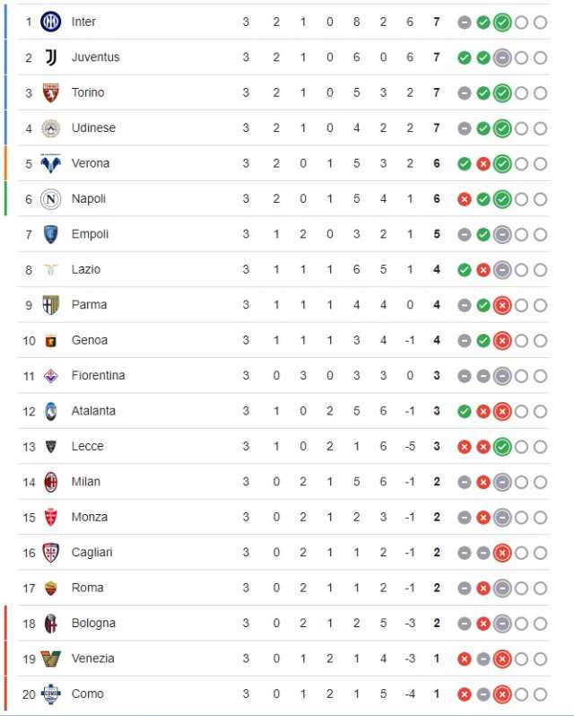Click the Milan club crest

[x=50, y=482]
